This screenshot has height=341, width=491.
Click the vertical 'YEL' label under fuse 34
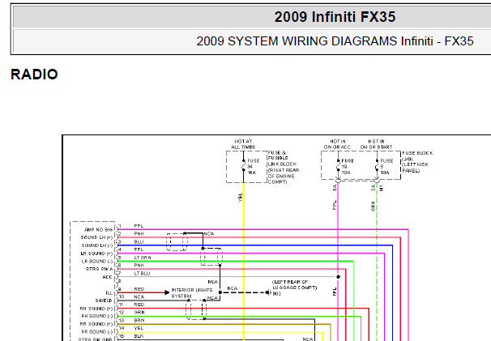click(x=241, y=198)
